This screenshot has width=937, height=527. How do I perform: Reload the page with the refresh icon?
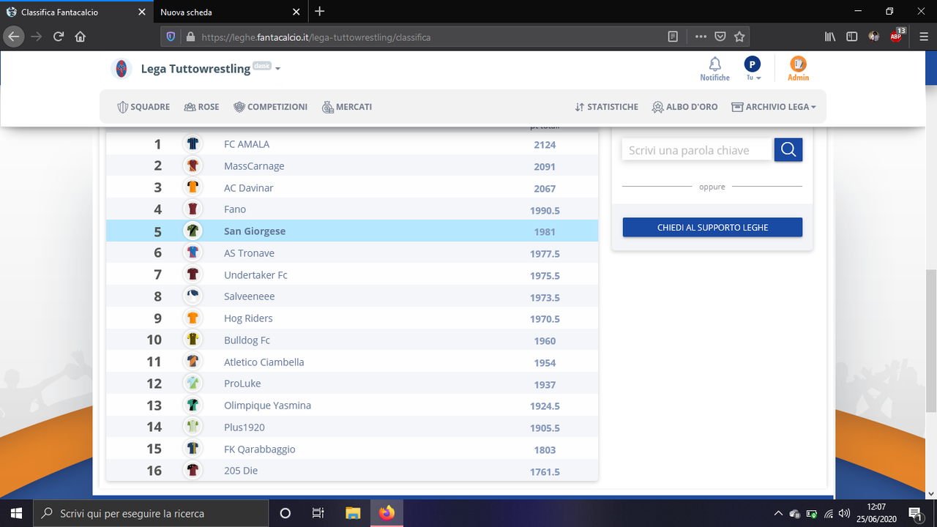coord(58,36)
